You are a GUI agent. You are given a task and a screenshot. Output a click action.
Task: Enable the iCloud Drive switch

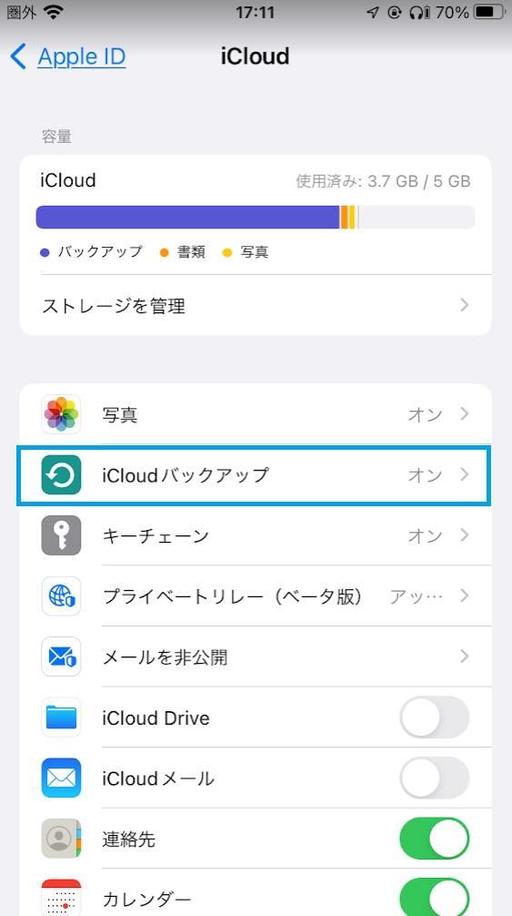point(435,718)
